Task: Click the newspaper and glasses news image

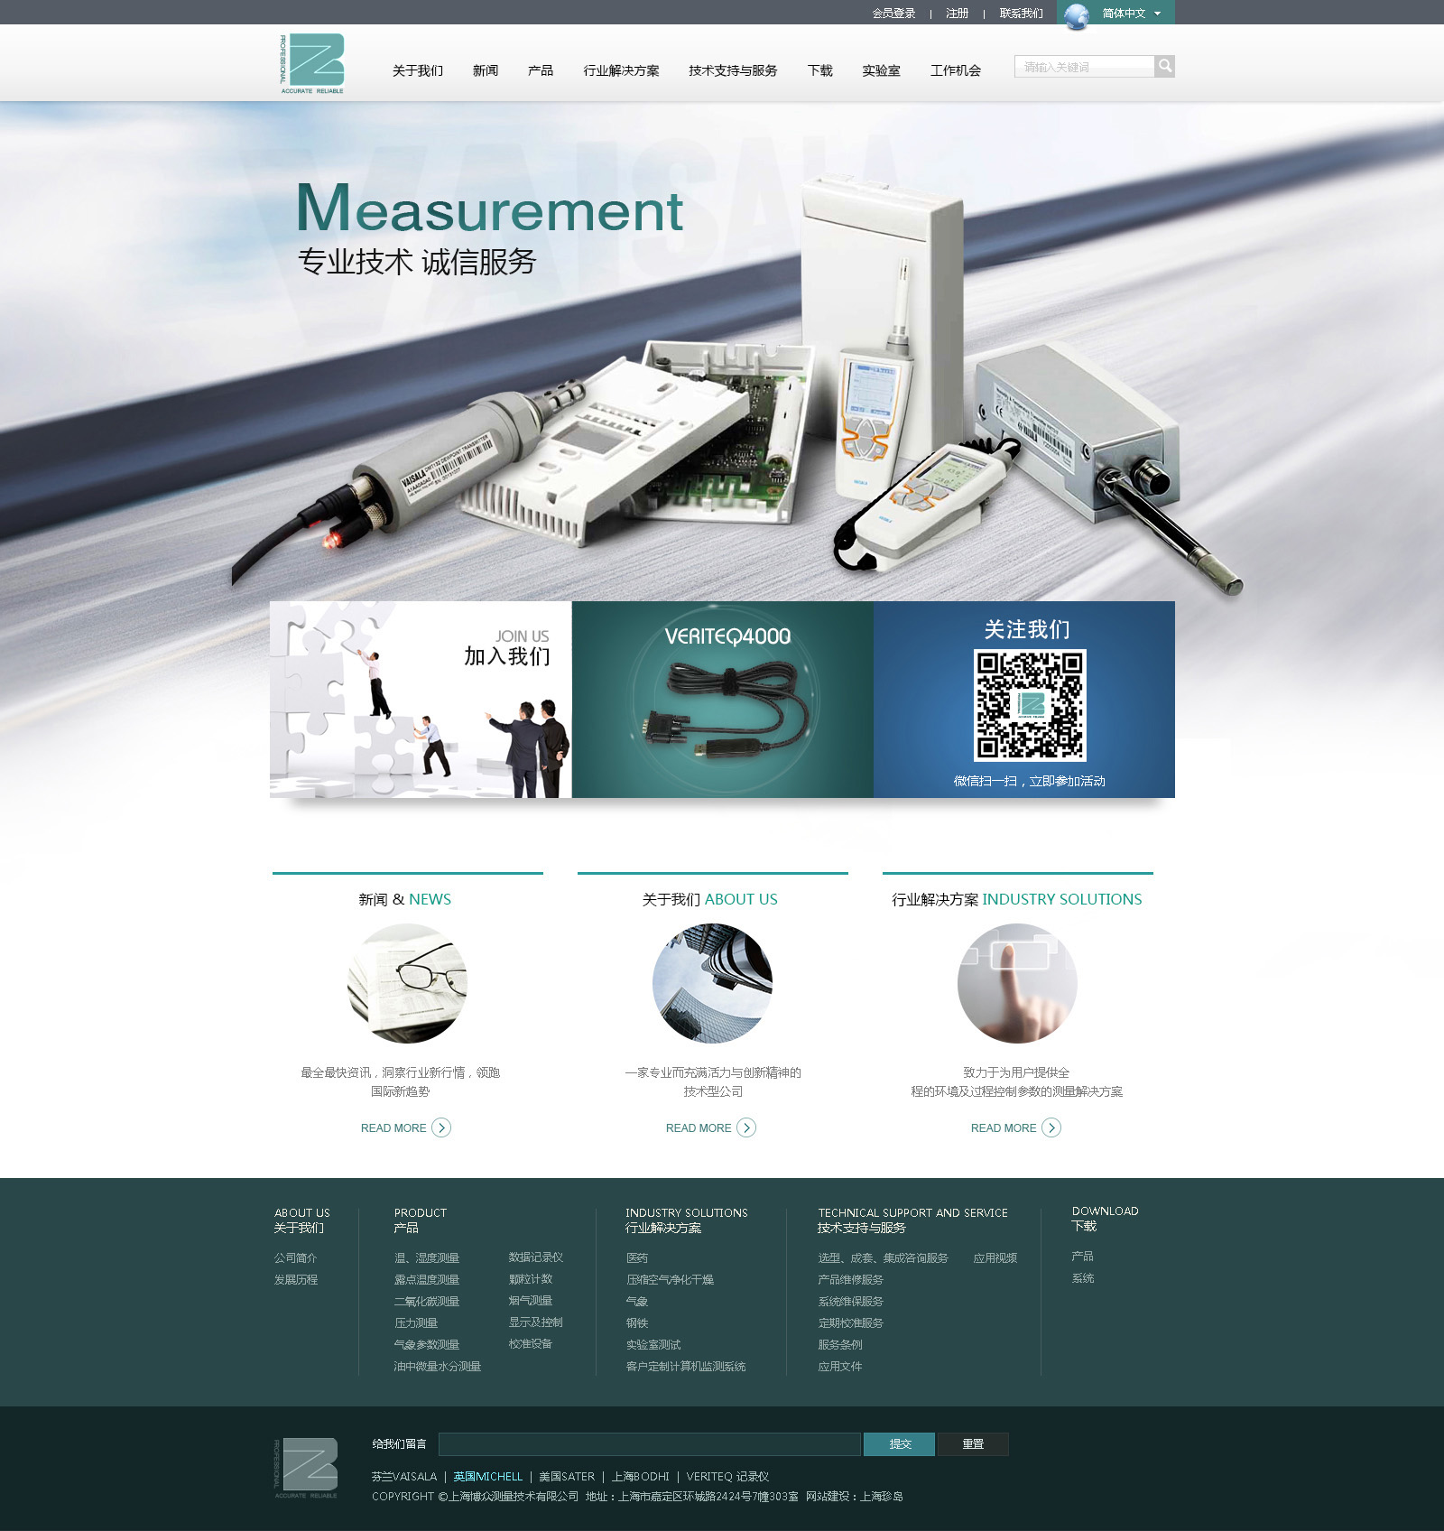Action: (x=407, y=983)
